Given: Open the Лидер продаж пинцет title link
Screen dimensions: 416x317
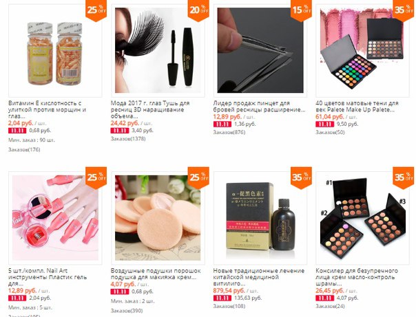Looking at the screenshot, I should pos(259,107).
